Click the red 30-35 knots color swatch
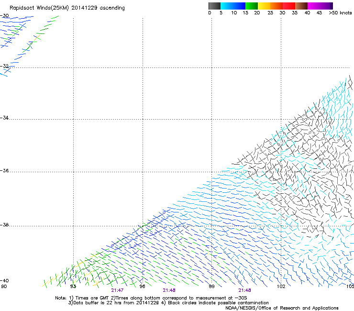 (289, 6)
